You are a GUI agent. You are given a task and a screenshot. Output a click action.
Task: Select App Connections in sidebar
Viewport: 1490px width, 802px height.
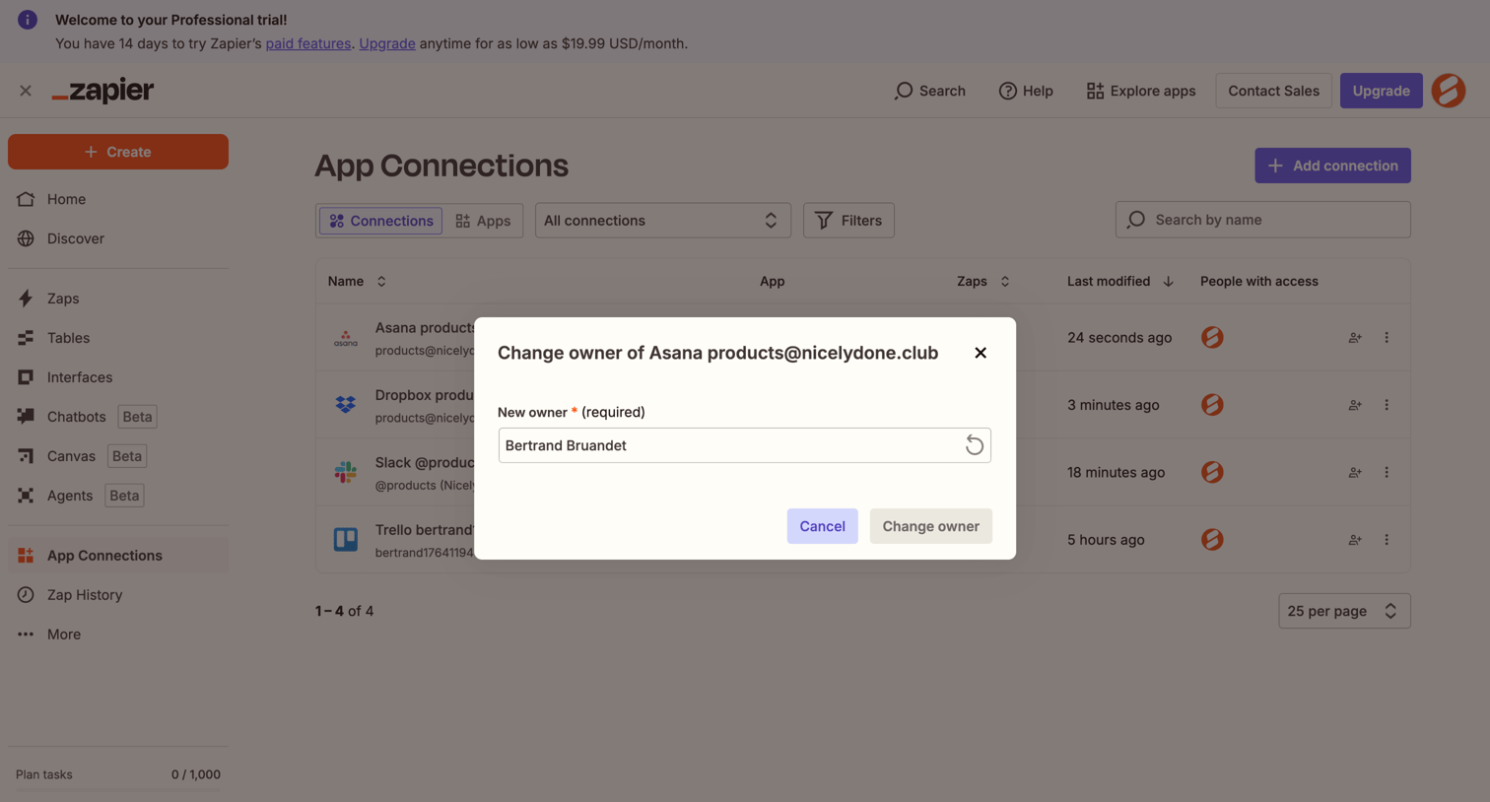118,556
